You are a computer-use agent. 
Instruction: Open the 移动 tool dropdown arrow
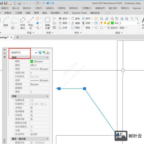(69, 18)
